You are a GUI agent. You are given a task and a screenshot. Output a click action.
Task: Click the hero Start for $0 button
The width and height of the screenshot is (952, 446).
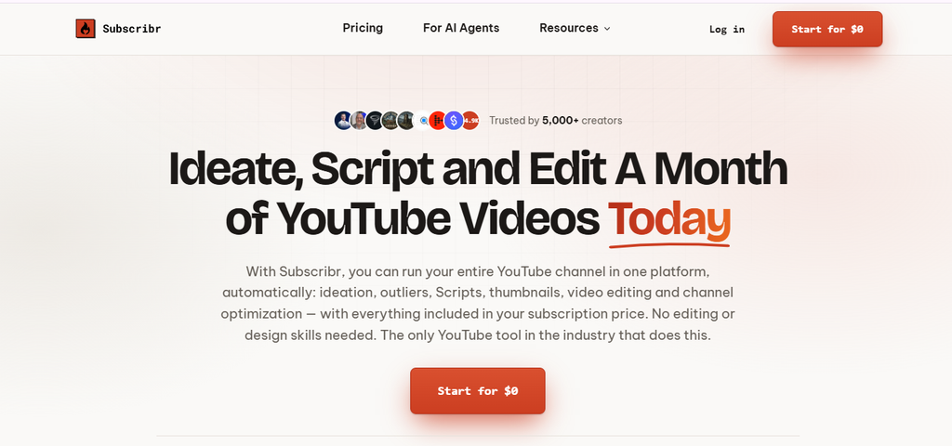click(477, 391)
